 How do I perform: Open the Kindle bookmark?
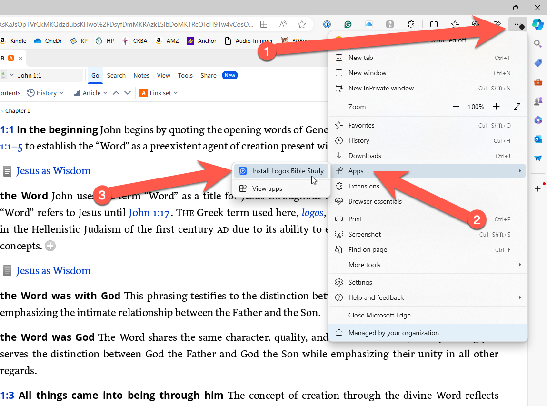14,41
